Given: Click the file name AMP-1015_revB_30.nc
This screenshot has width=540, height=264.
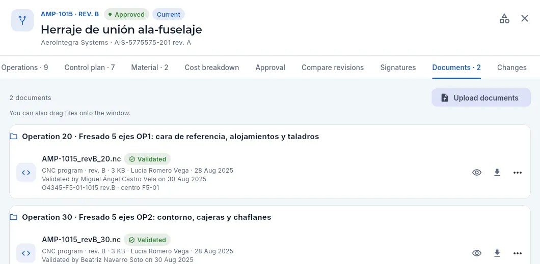Looking at the screenshot, I should [82, 240].
